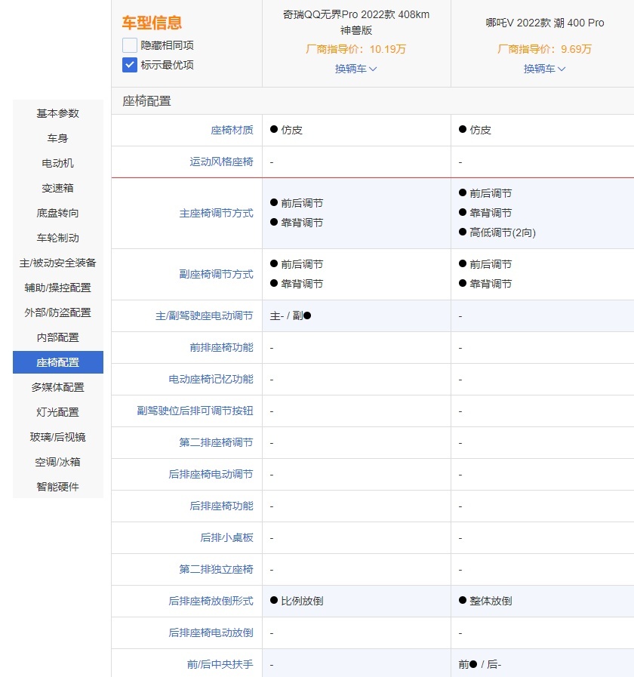The height and width of the screenshot is (677, 634).
Task: Select 灯光配置 in sidebar
Action: click(58, 412)
